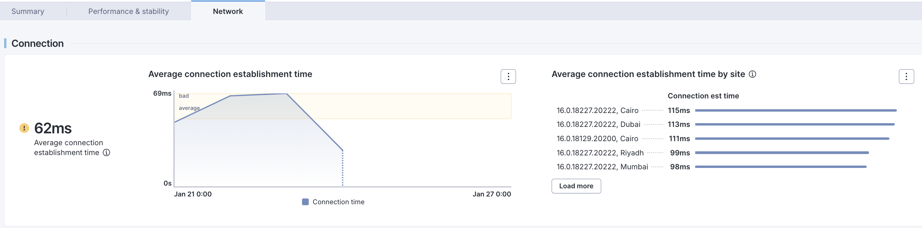Open options menu for average connection chart

pos(508,77)
